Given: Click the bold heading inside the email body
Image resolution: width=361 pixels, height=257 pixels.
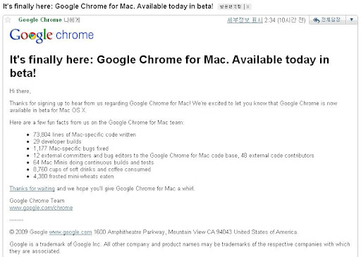Looking at the screenshot, I should point(169,66).
